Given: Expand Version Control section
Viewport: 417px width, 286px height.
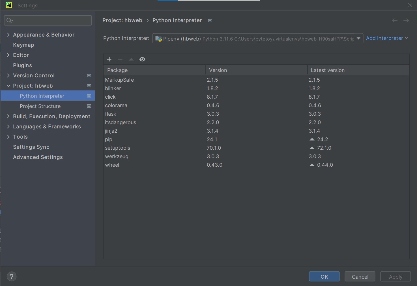Looking at the screenshot, I should 8,75.
